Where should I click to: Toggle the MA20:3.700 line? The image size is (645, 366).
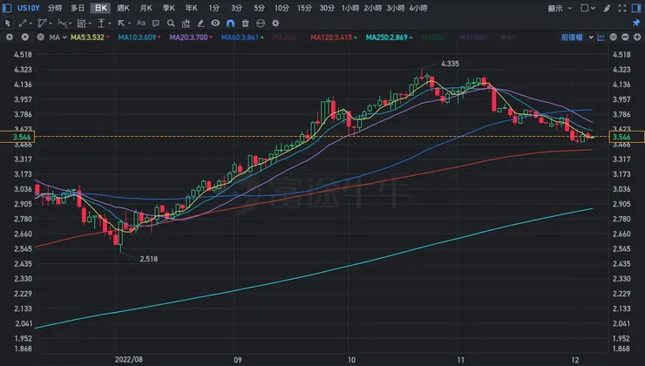click(191, 37)
